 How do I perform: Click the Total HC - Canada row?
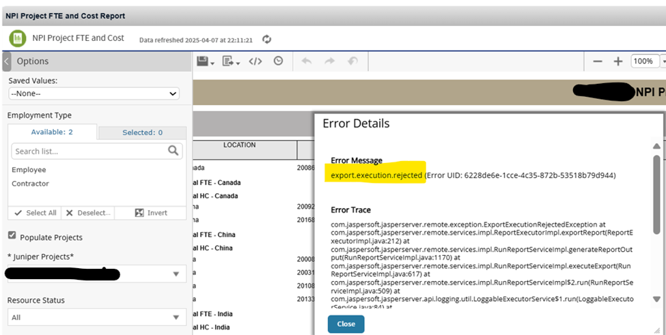[215, 196]
